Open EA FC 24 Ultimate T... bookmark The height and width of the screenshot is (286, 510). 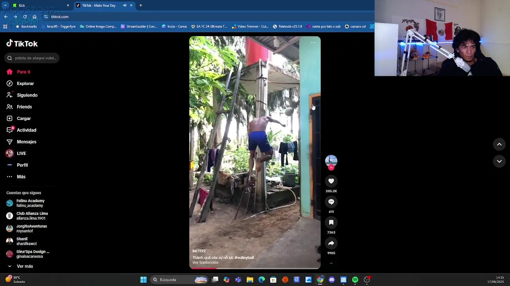[209, 27]
